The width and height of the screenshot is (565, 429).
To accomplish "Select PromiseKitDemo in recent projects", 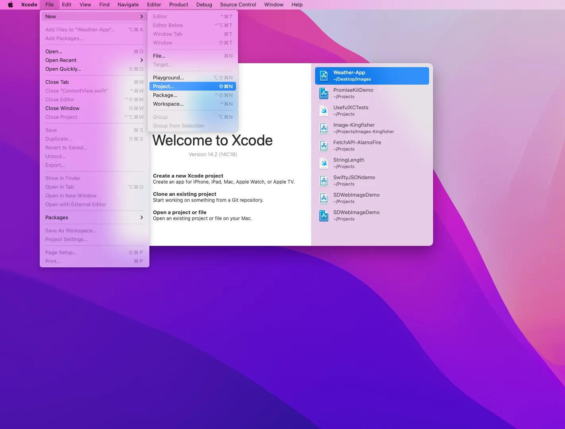I will point(372,93).
